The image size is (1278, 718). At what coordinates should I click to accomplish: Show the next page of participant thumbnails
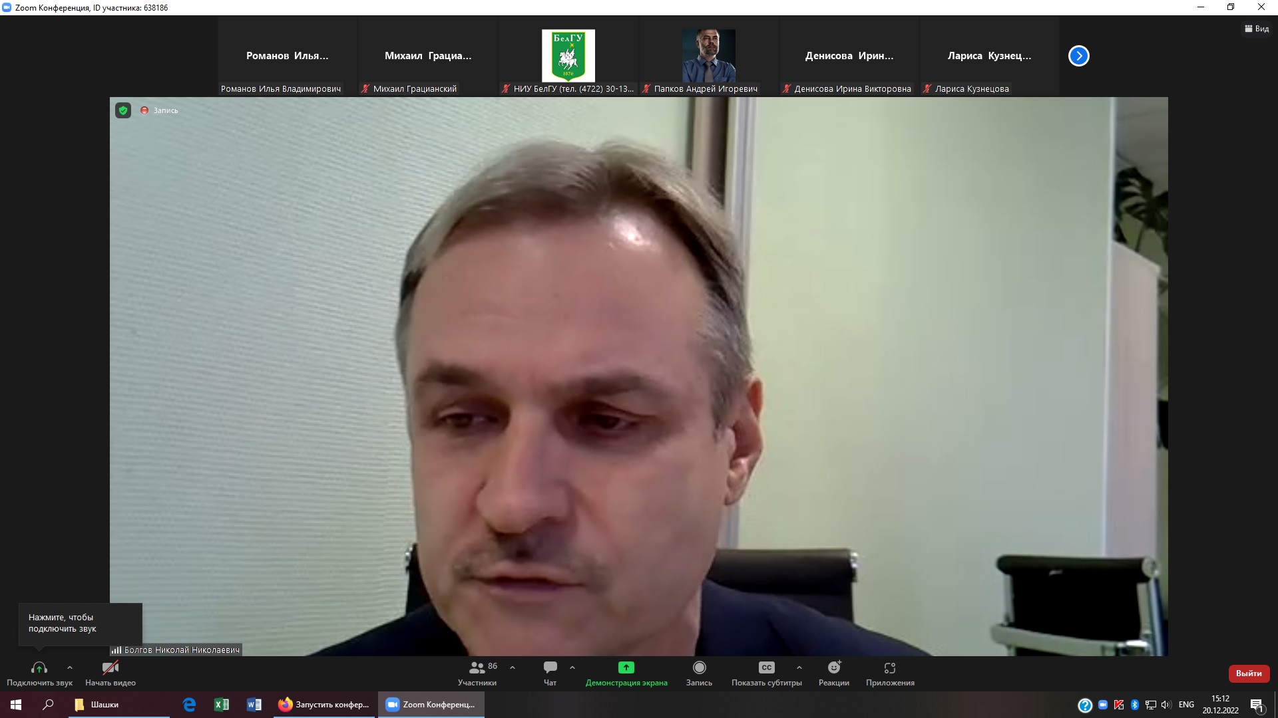[1078, 56]
